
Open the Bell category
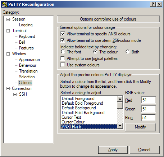pos(22,42)
